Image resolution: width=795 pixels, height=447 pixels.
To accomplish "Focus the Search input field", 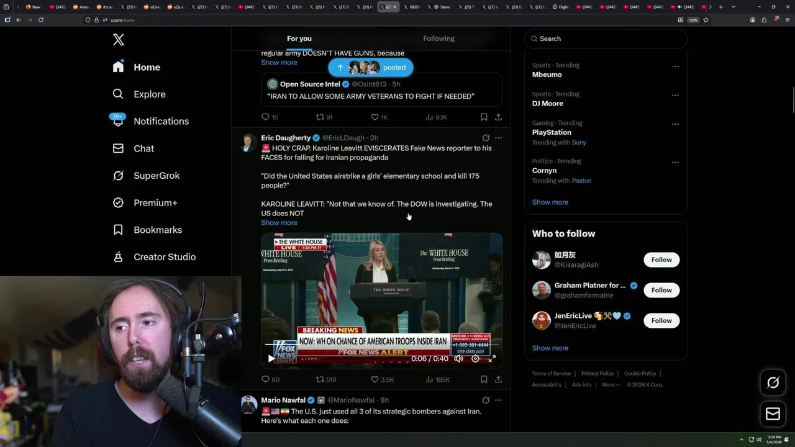I will coord(606,38).
